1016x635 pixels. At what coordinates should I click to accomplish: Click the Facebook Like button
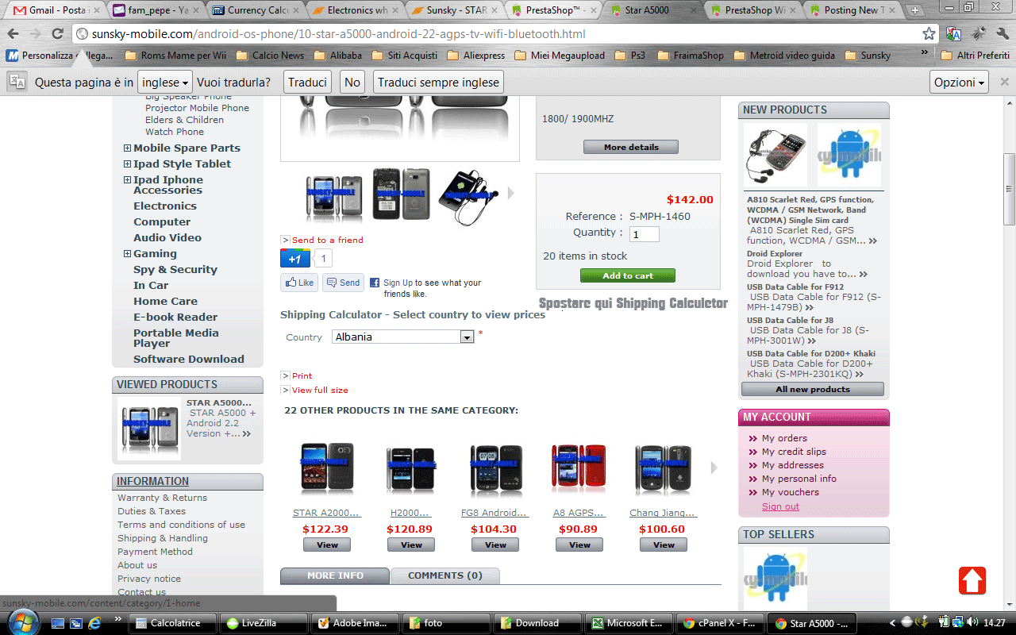[x=299, y=283]
